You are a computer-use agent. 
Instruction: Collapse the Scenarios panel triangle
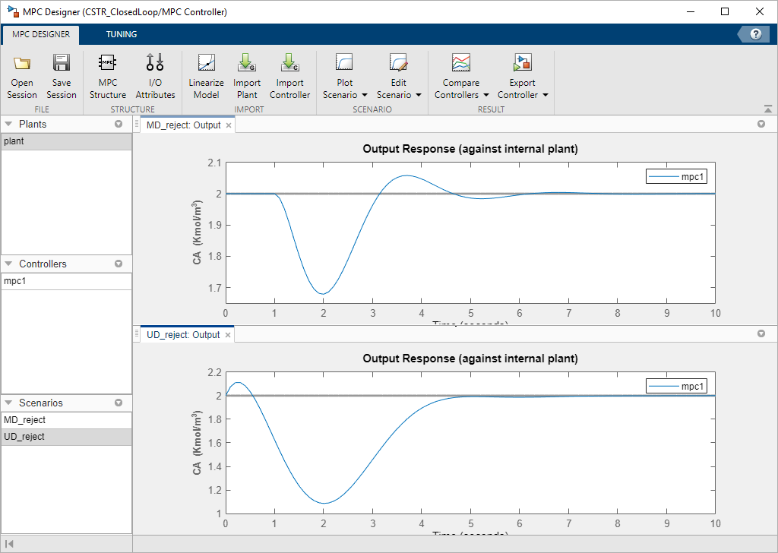tap(8, 403)
